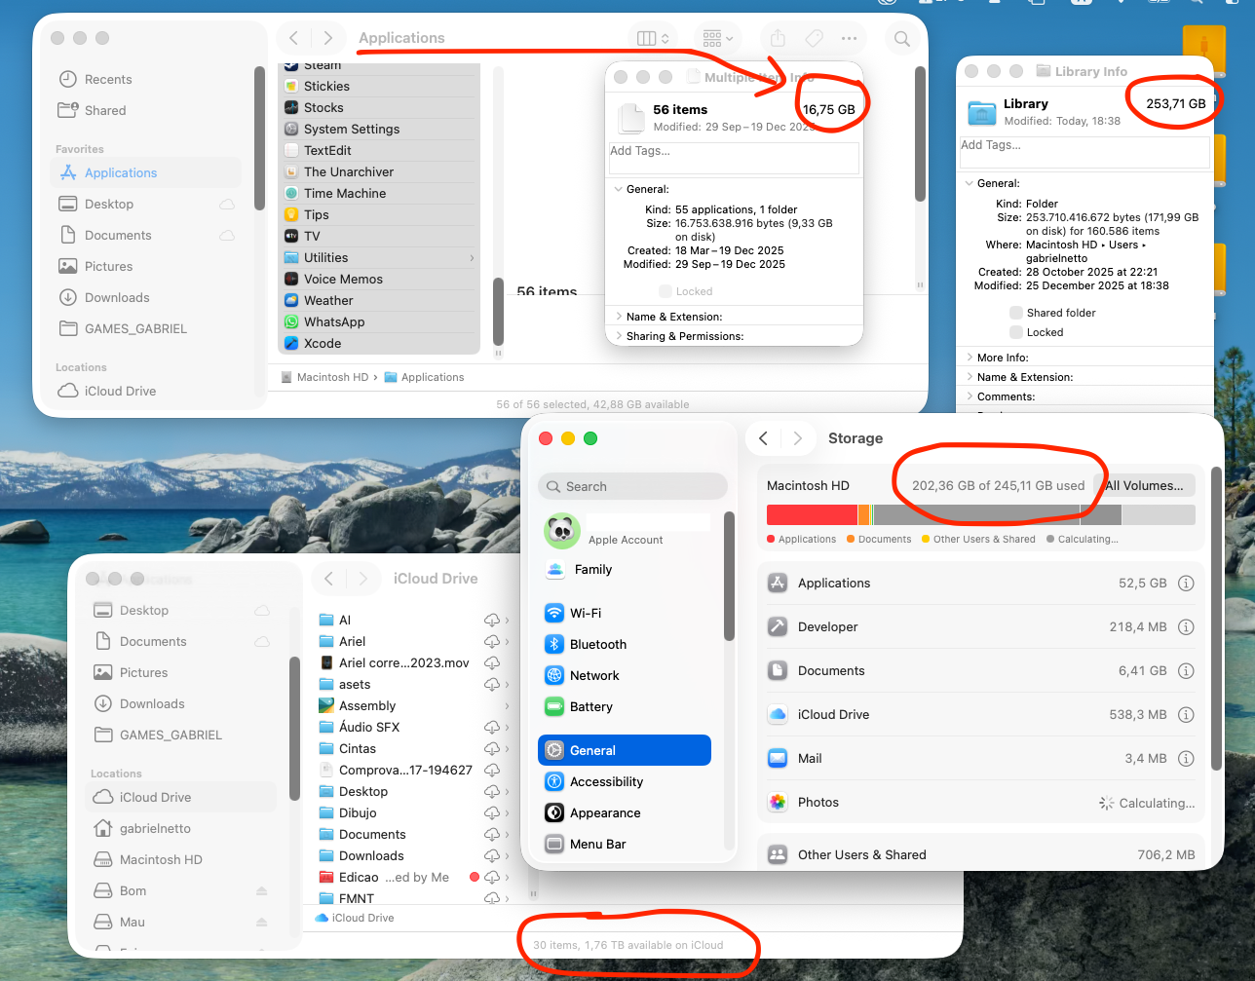Expand the Utilities folder chevron in the Applications list

473,258
